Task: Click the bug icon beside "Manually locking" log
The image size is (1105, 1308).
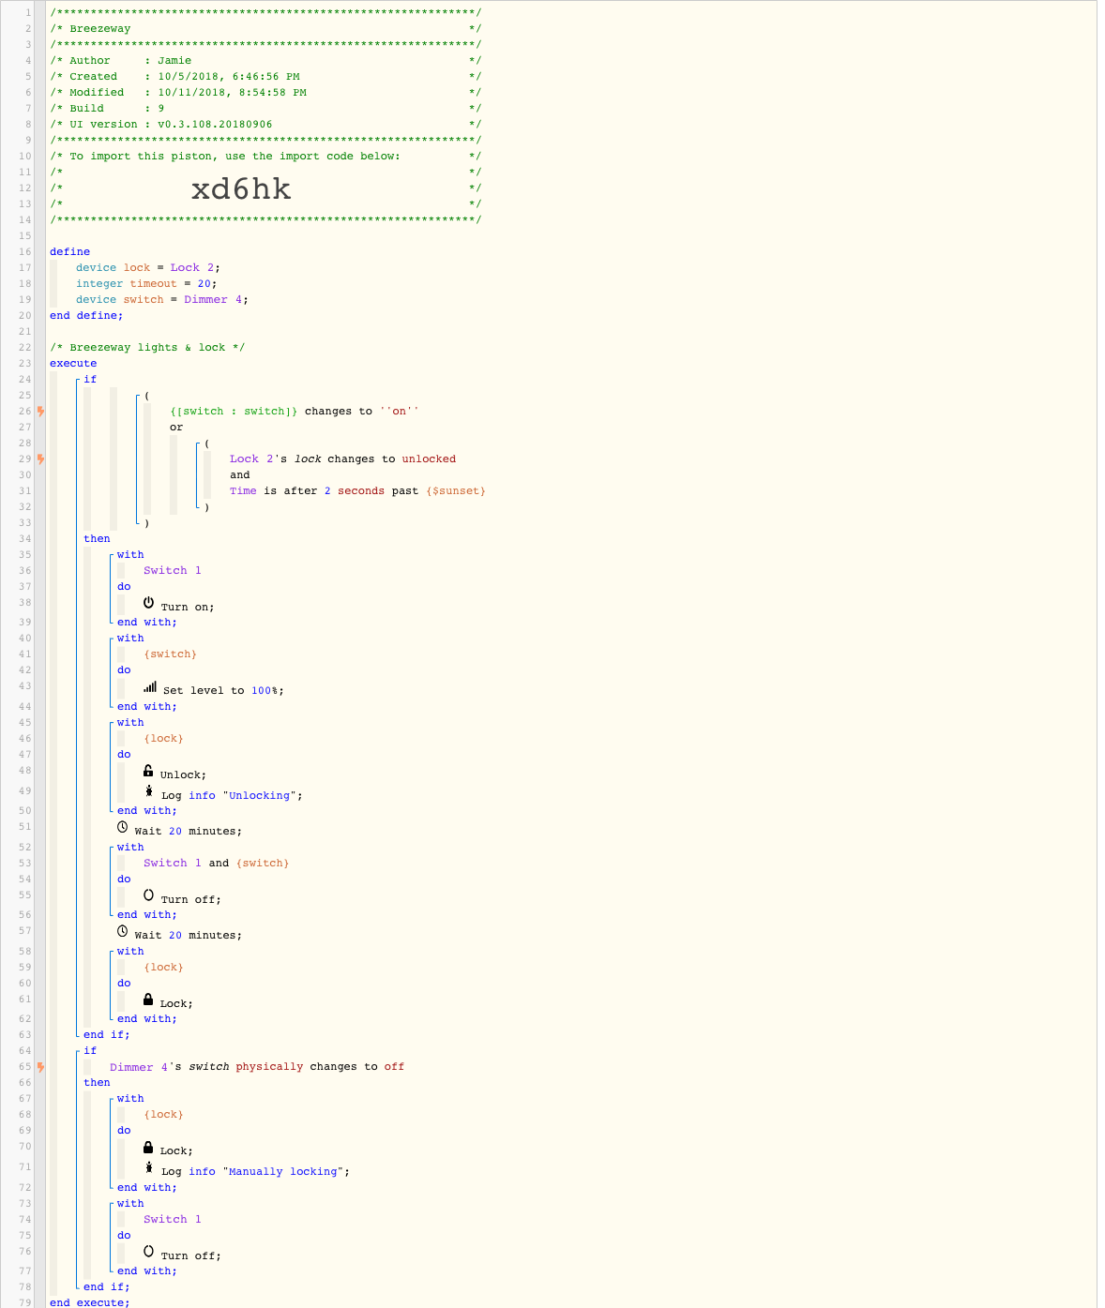Action: pyautogui.click(x=149, y=1167)
